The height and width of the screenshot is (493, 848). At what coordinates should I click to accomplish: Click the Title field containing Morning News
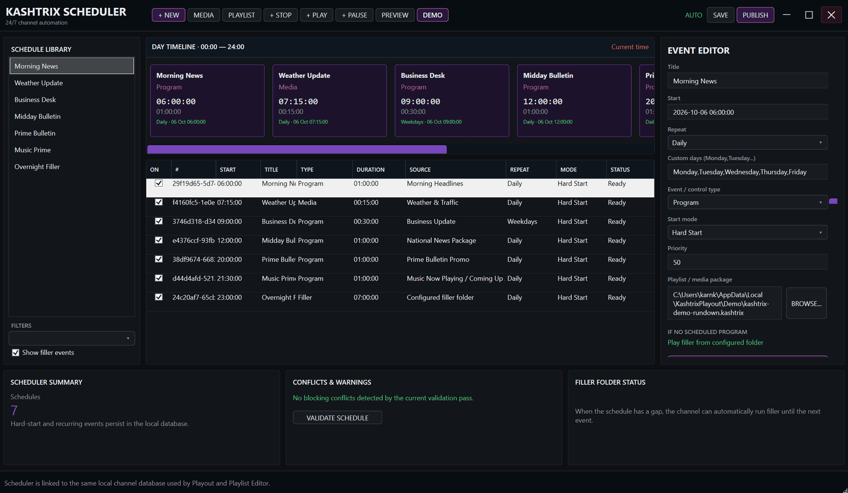point(747,81)
